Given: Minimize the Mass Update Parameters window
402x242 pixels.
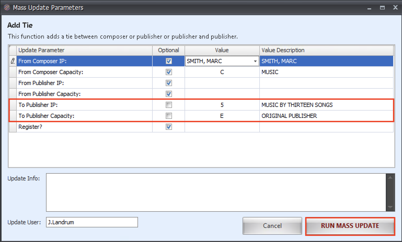Looking at the screenshot, I should point(369,8).
